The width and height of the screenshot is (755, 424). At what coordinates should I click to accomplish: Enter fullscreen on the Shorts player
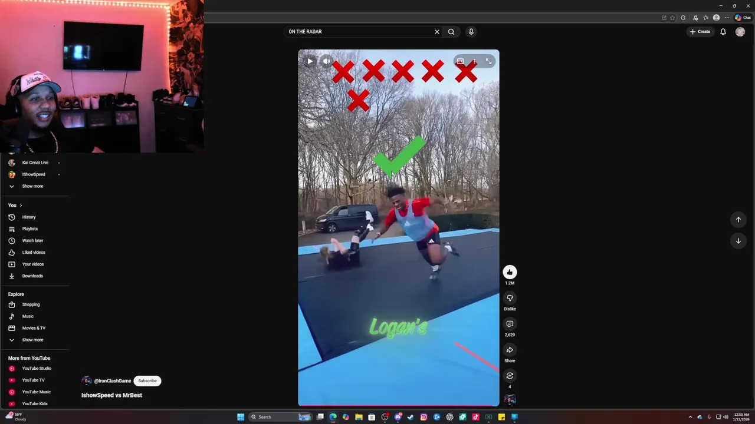coord(488,61)
